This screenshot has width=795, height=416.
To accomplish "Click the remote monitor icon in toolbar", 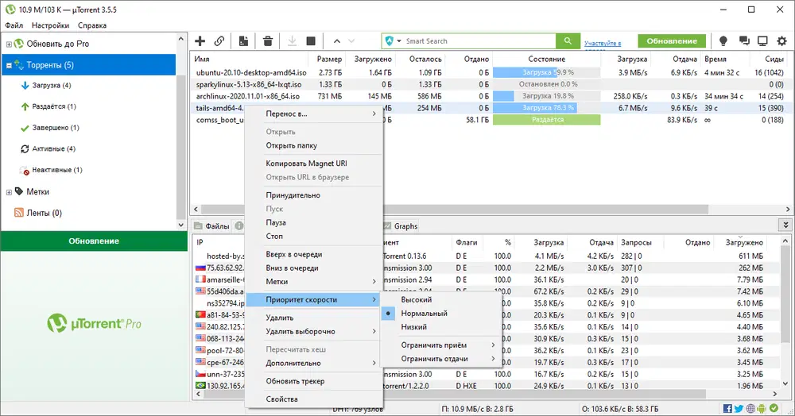I will (x=762, y=41).
